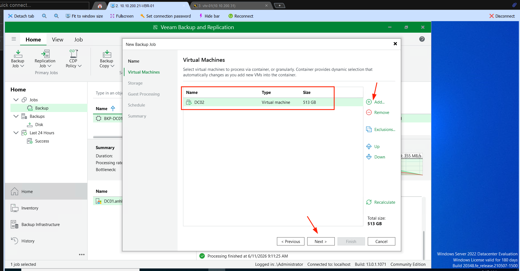Click the Down arrow icon
This screenshot has height=271, width=520.
pyautogui.click(x=369, y=157)
